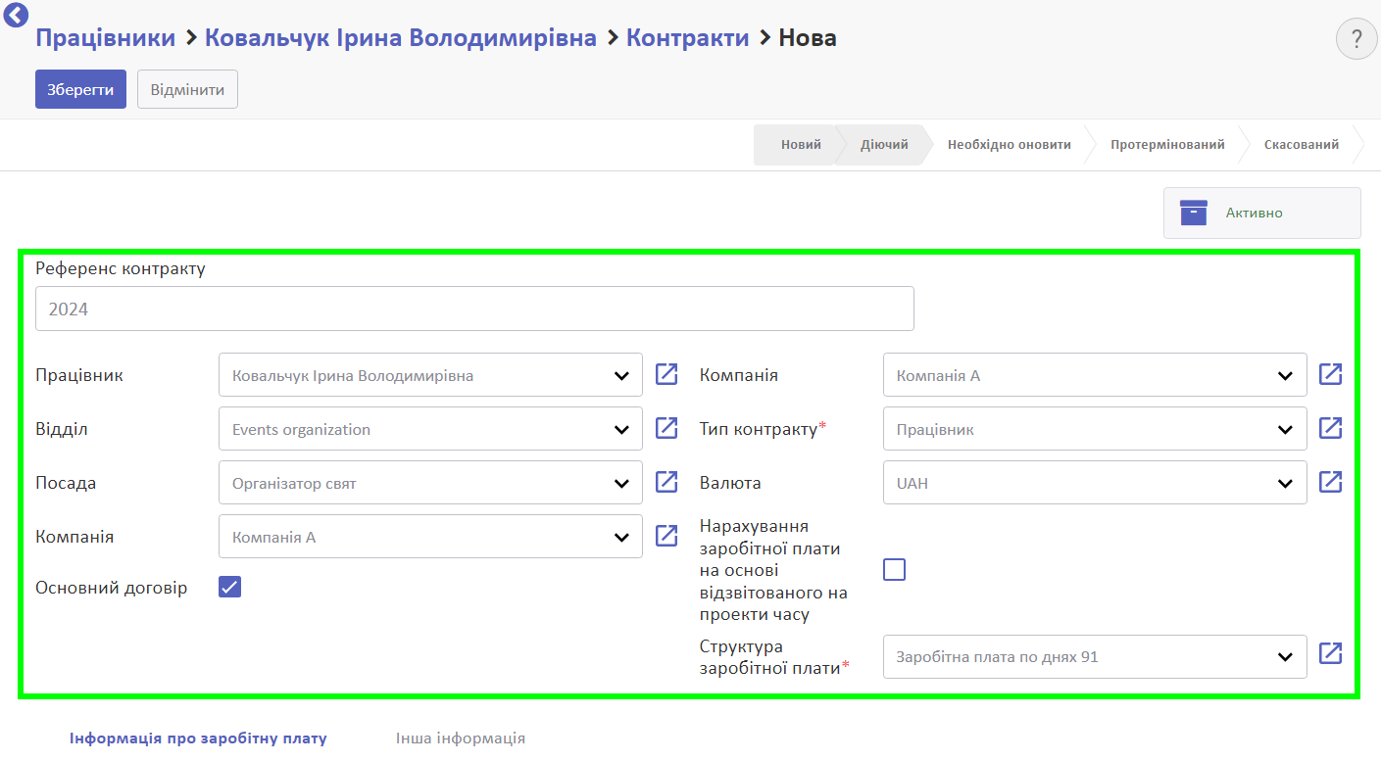Click the Зберегти button
1381x762 pixels.
click(80, 89)
